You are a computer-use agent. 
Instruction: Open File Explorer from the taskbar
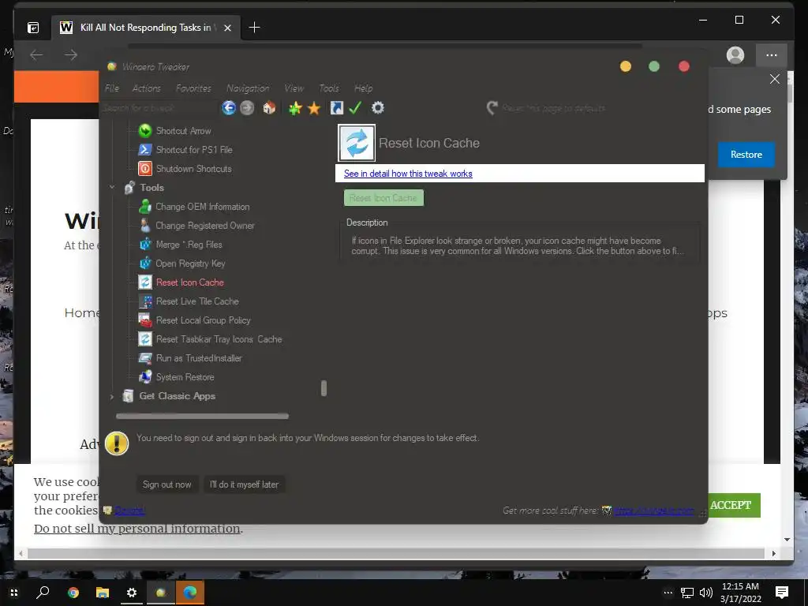pos(103,593)
